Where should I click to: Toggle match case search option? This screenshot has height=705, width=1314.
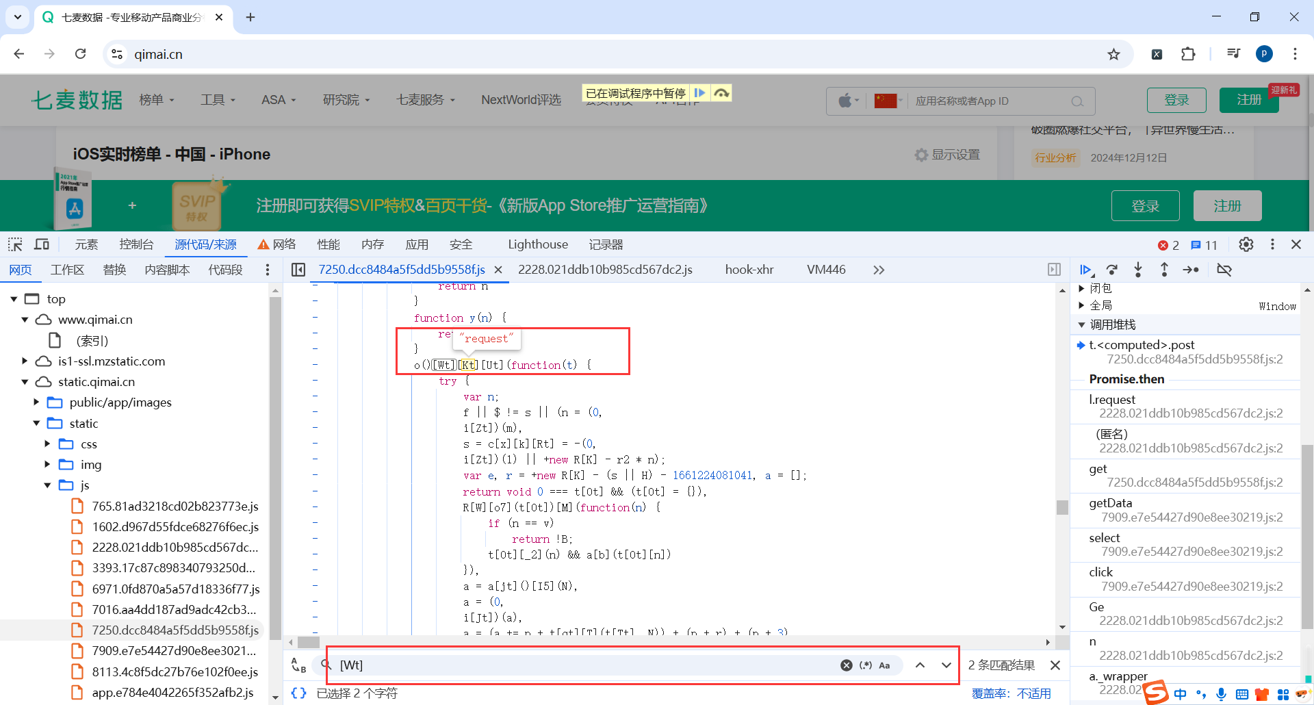[884, 665]
